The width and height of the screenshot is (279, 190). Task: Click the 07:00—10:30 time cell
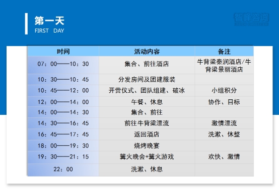pos(63,65)
